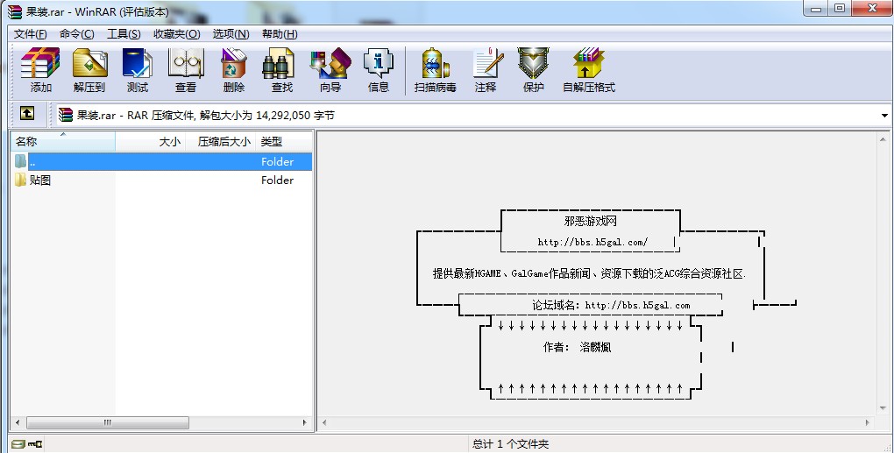This screenshot has height=453, width=894.
Task: Click the 解压到 (Extract To) icon
Action: pyautogui.click(x=89, y=64)
